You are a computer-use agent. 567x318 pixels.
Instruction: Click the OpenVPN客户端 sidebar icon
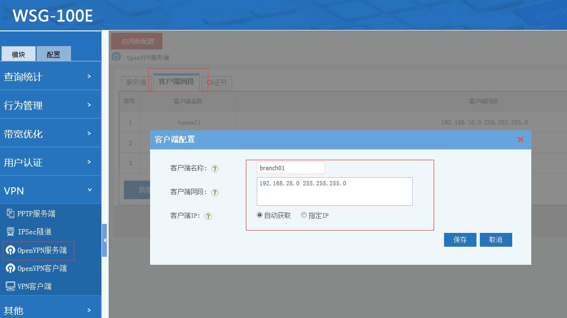[x=10, y=269]
